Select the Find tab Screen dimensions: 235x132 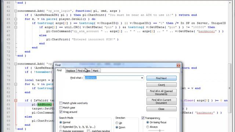tap(59, 70)
